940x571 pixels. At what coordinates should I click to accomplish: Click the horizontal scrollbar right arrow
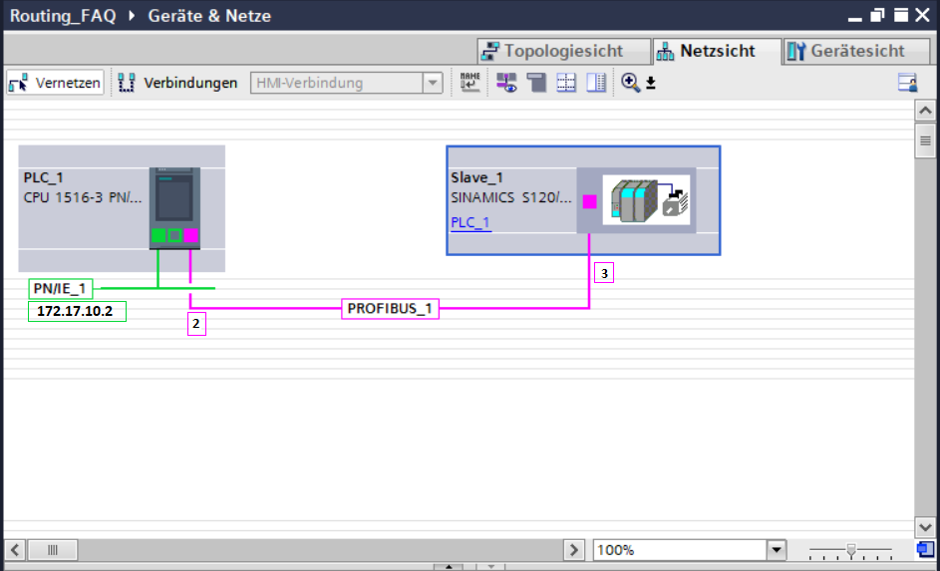pyautogui.click(x=574, y=549)
